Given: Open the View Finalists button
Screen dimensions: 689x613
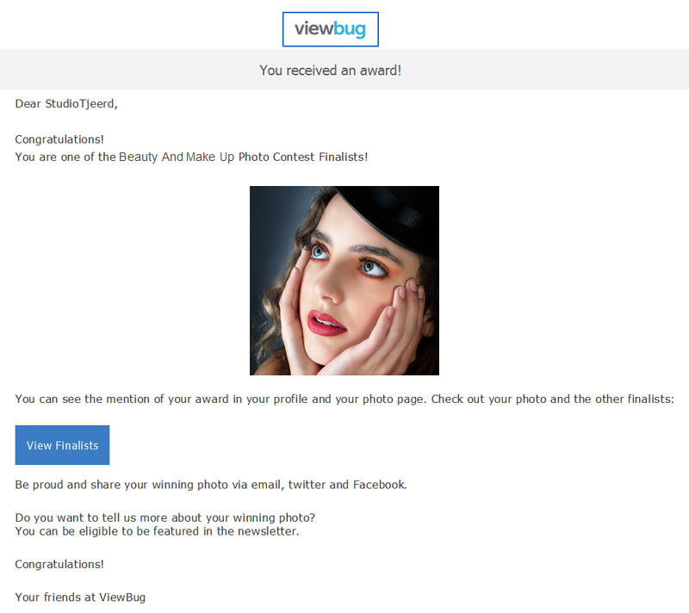Looking at the screenshot, I should click(x=62, y=445).
